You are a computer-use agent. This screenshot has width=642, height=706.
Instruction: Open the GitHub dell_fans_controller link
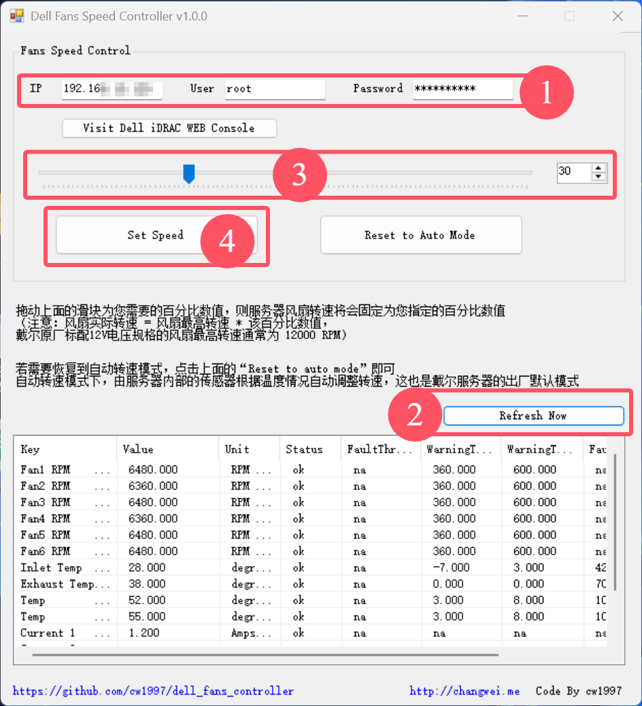(153, 690)
